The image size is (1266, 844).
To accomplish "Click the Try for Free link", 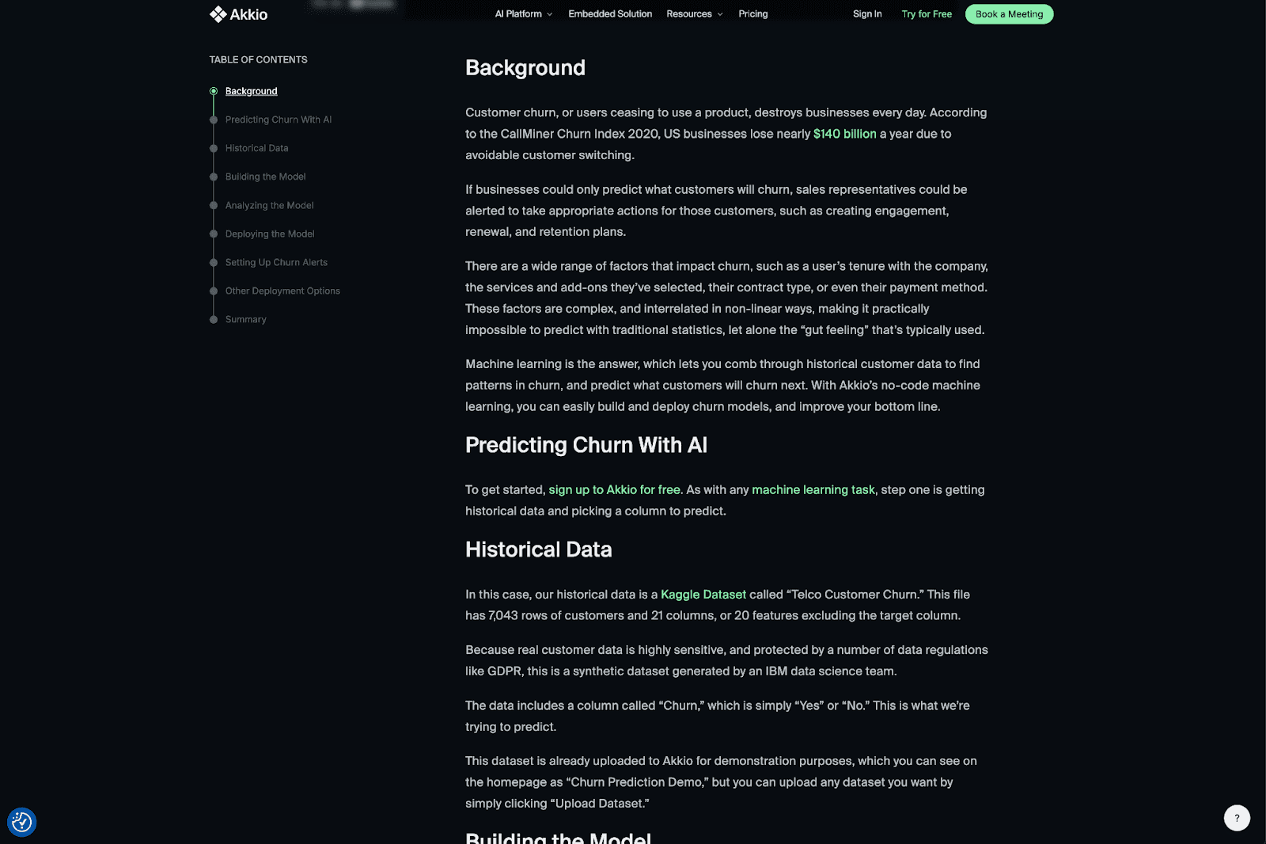I will [927, 14].
